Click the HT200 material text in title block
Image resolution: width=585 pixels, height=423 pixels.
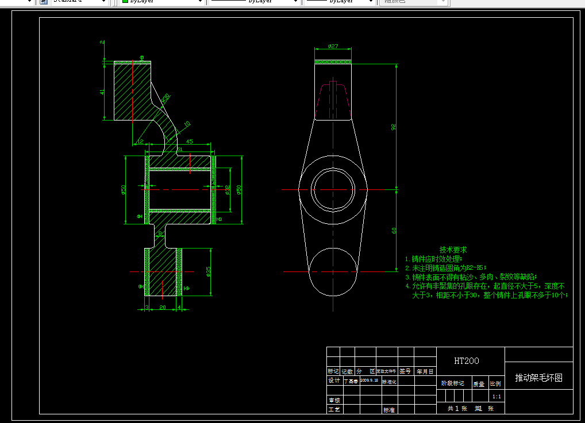pos(467,361)
